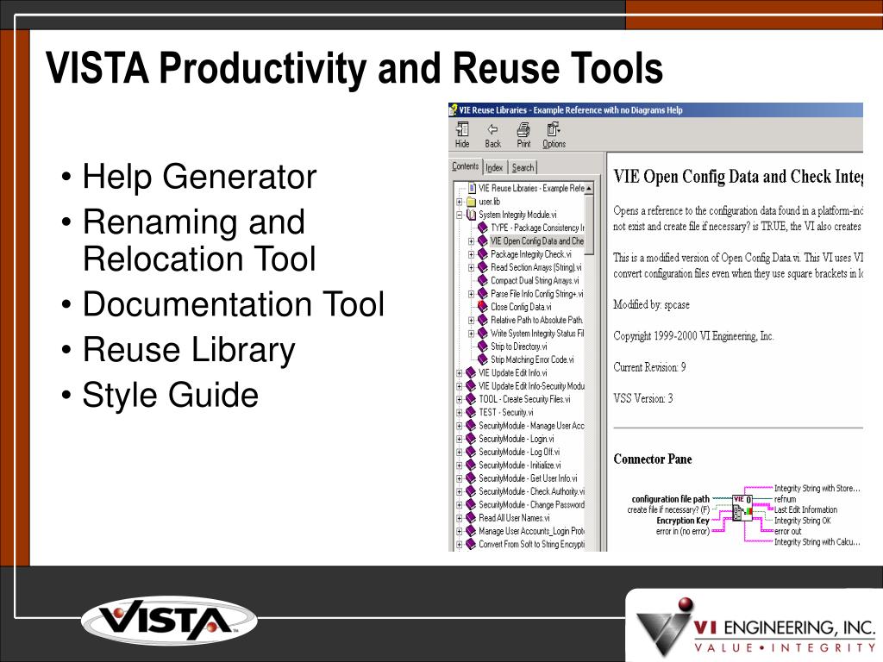Screen dimensions: 883x662
Task: Select VIE Update Edit Info-Security Modu entry
Action: click(531, 385)
